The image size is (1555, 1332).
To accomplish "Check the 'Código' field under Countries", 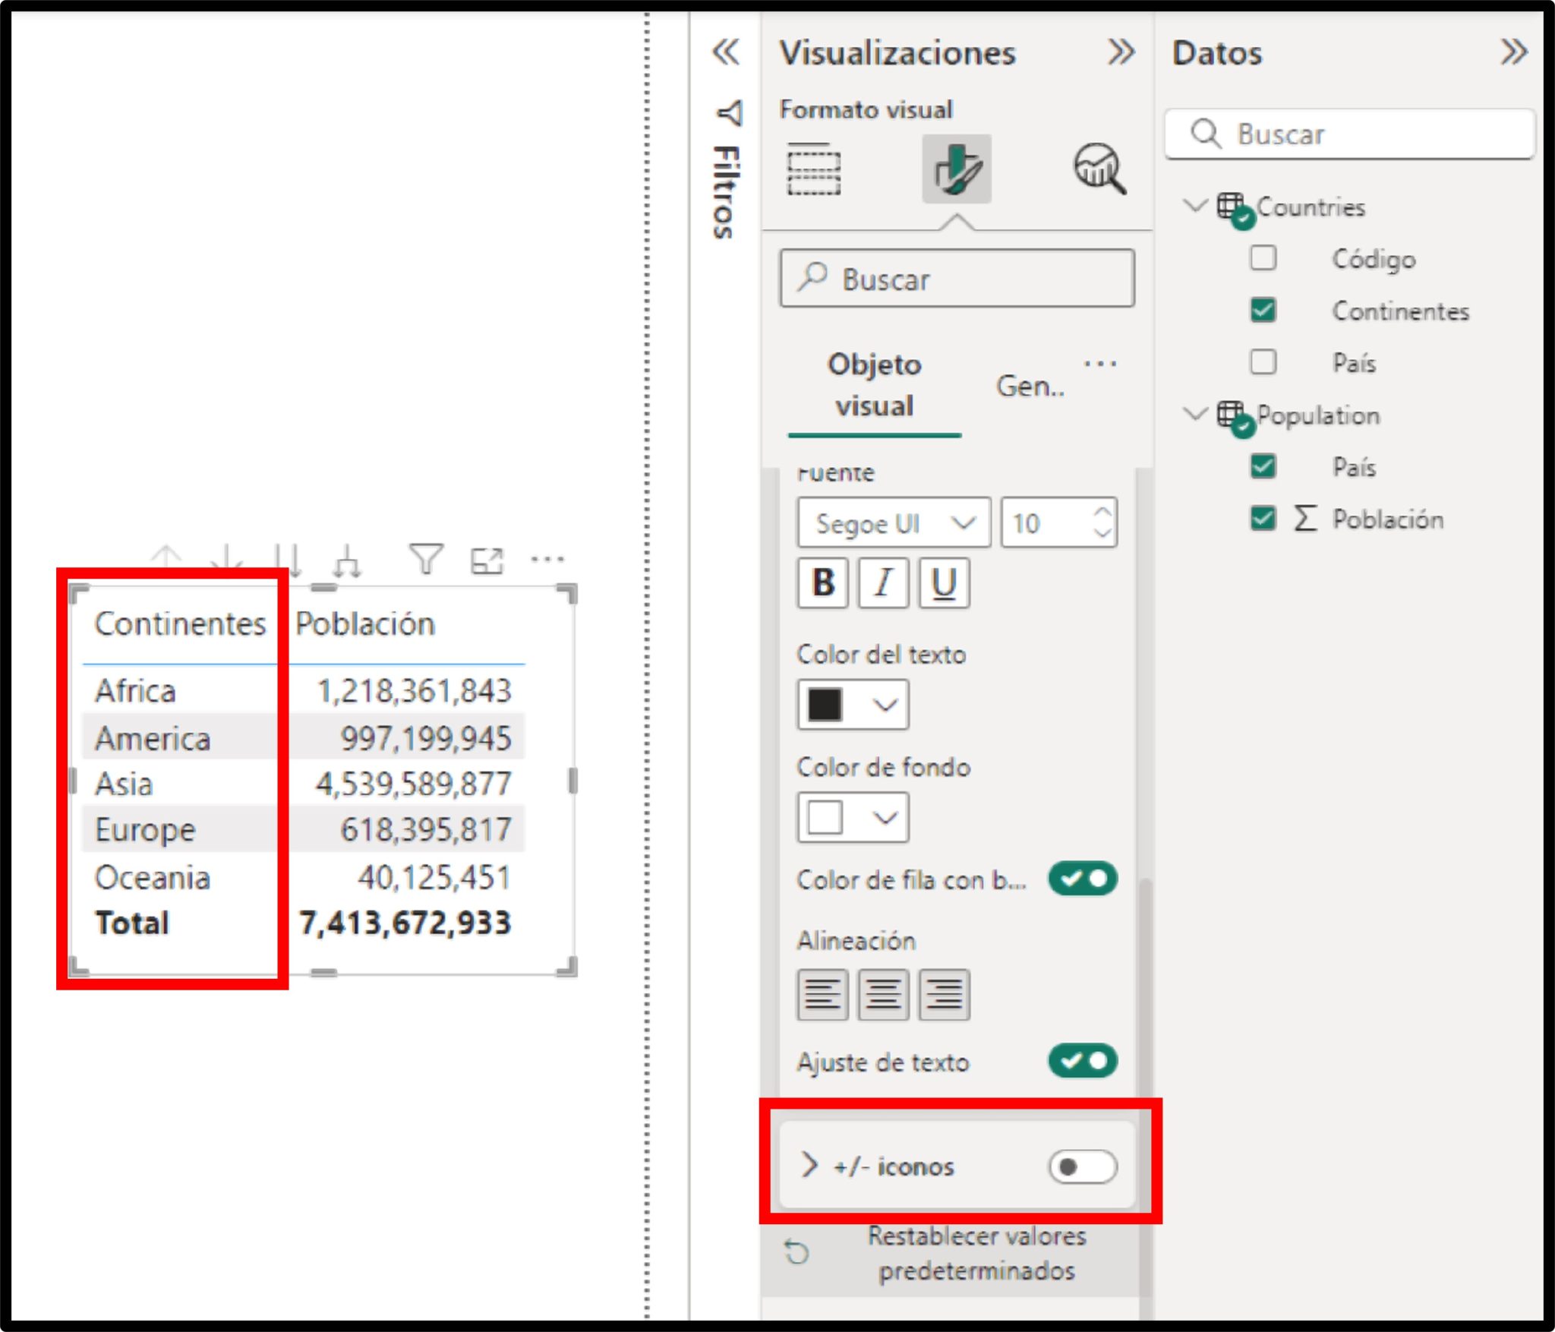I will click(1263, 259).
